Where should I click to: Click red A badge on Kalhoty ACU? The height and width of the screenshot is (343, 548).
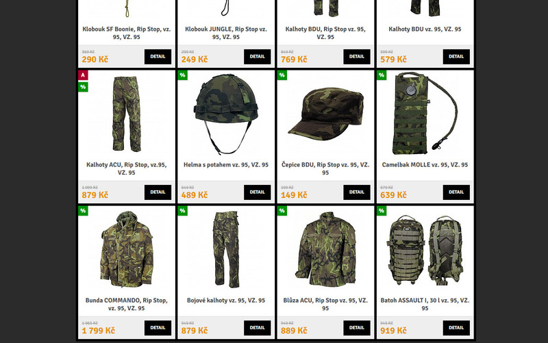point(83,75)
